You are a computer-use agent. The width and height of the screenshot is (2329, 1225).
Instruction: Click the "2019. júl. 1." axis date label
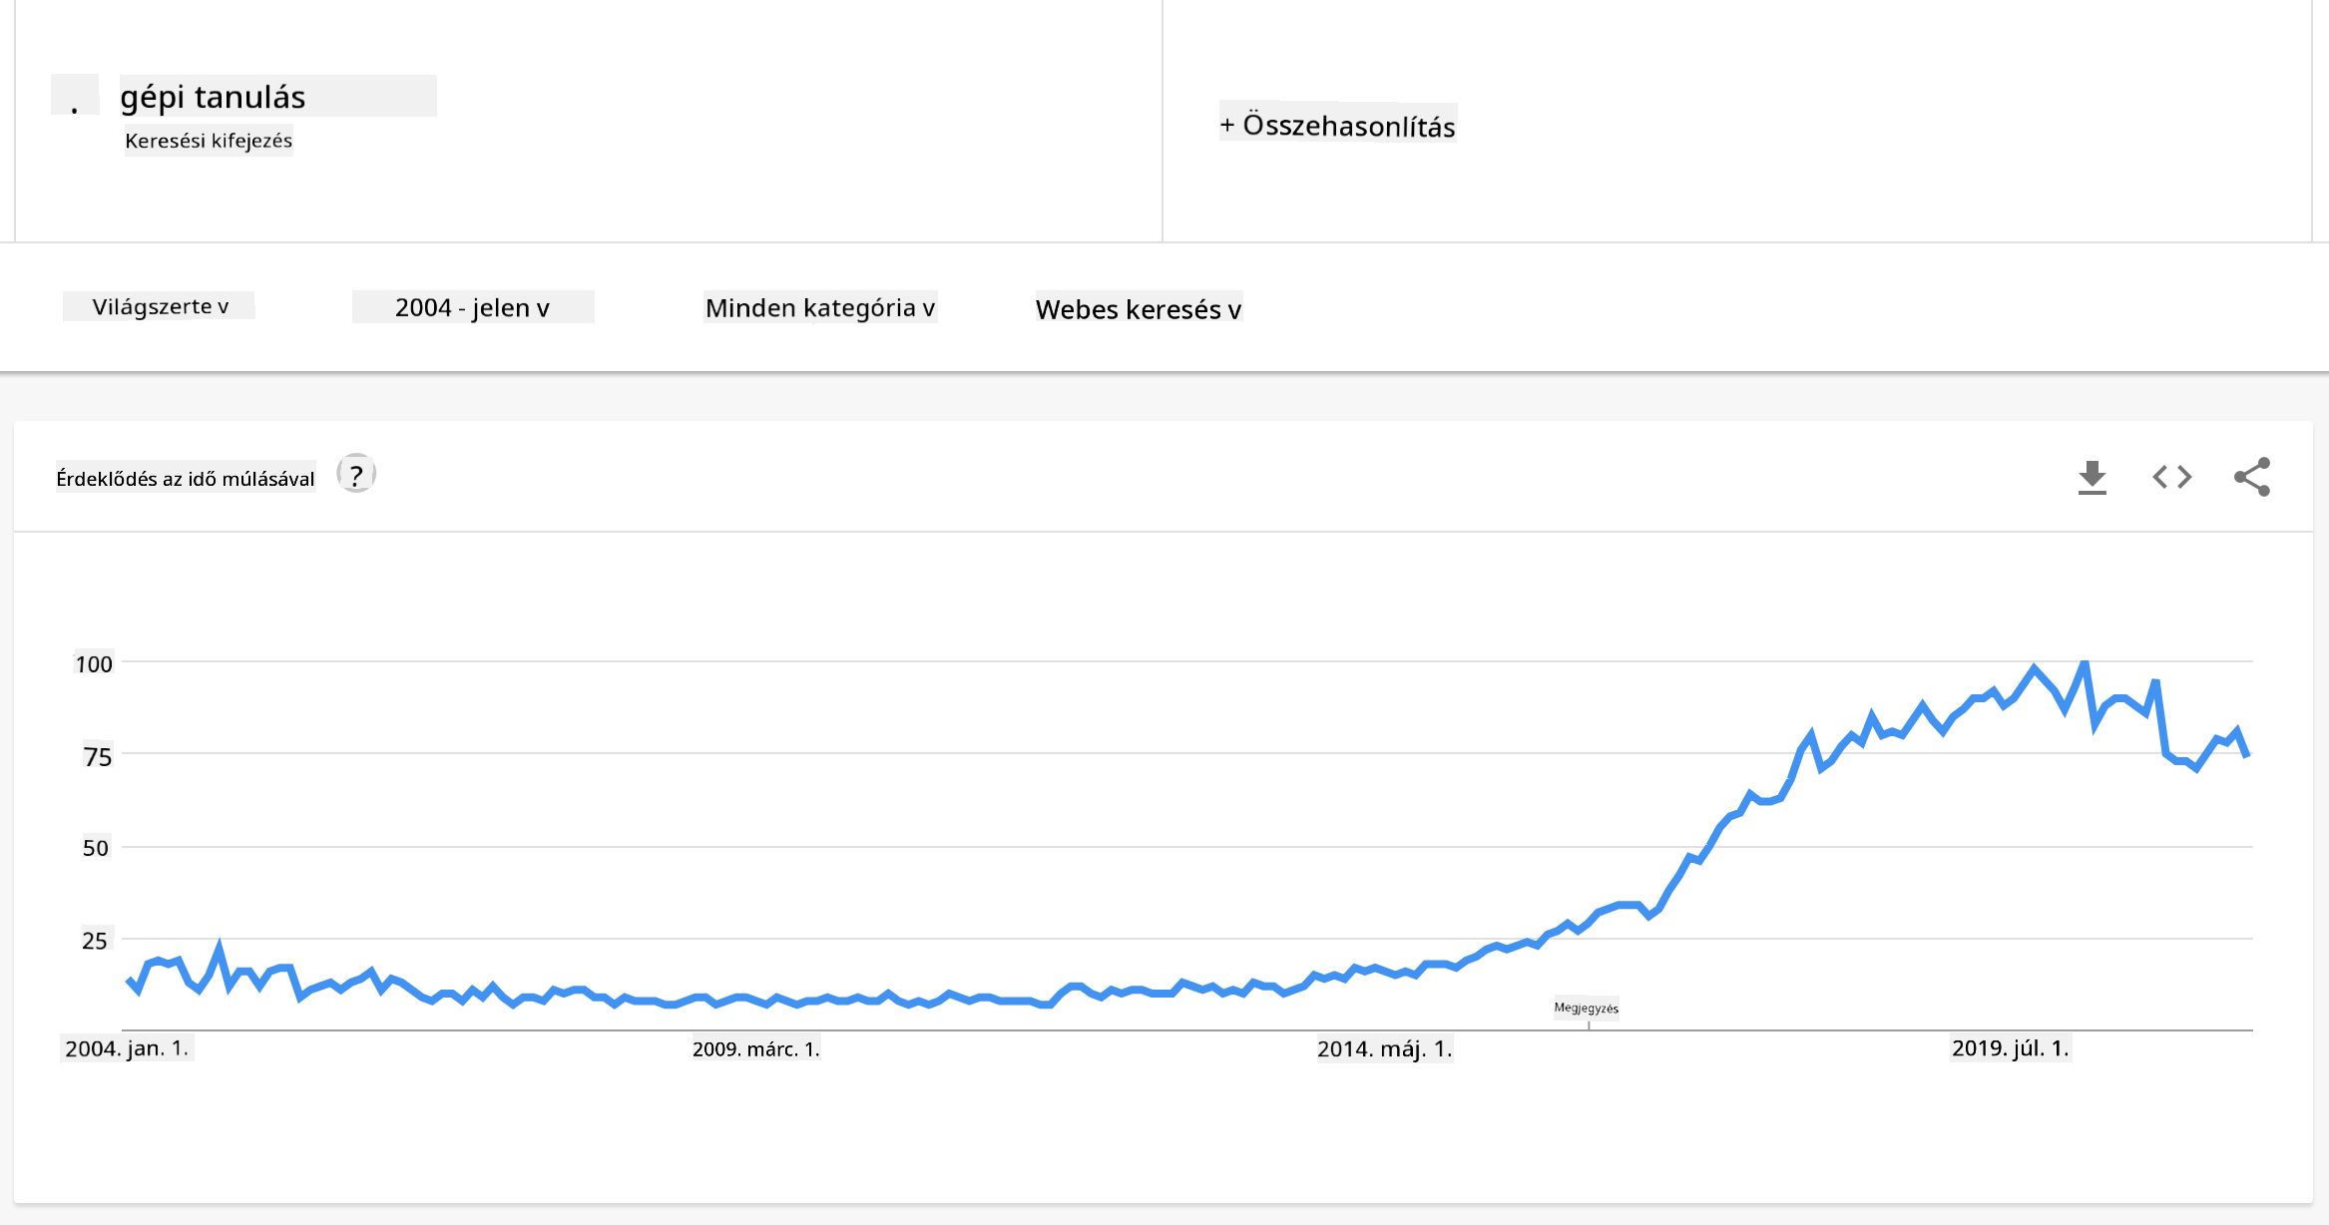point(2011,1048)
